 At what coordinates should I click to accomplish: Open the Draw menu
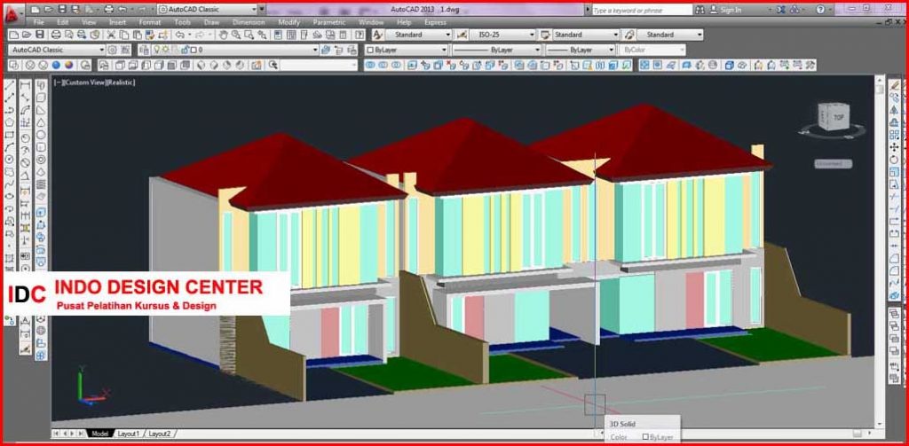211,22
